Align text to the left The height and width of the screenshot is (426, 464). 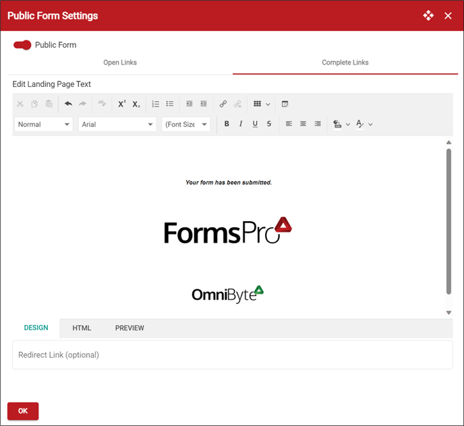pyautogui.click(x=289, y=123)
